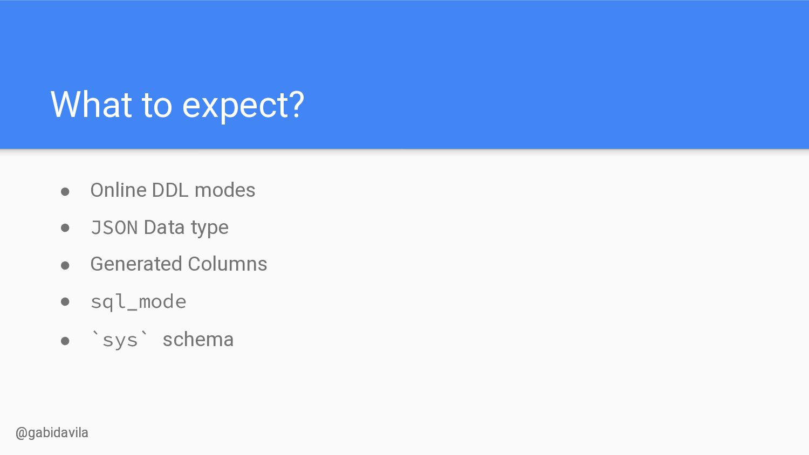This screenshot has height=455, width=809.
Task: Select the "Online DDL modes" bullet text
Action: pyautogui.click(x=173, y=190)
